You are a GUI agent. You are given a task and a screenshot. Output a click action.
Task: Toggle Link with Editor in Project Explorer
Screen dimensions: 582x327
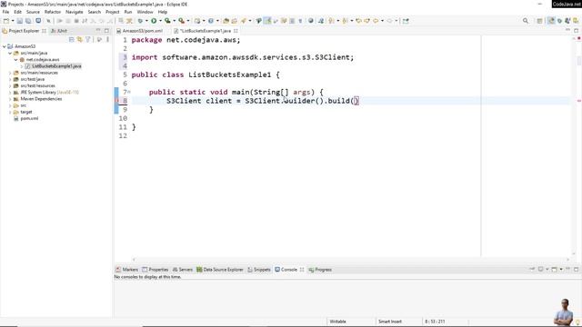(79, 39)
